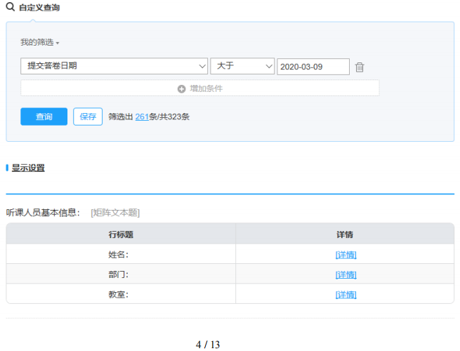Select the 教室 row label cell
460x351 pixels.
point(121,295)
